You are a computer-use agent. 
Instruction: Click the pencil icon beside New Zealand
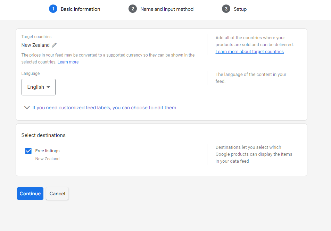[54, 45]
